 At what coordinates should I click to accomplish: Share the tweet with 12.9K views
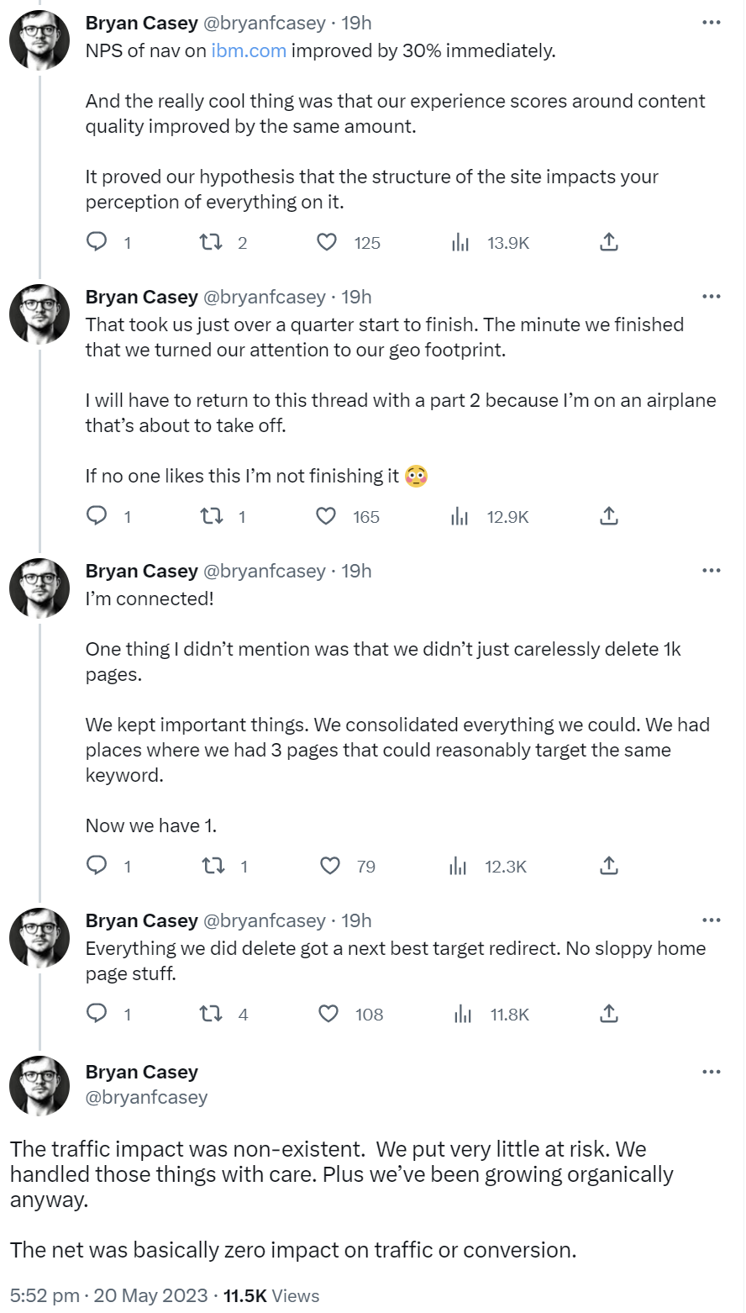coord(609,516)
